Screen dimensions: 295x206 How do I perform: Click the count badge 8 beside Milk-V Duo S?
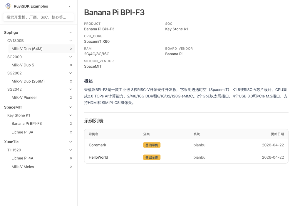[x=71, y=65]
